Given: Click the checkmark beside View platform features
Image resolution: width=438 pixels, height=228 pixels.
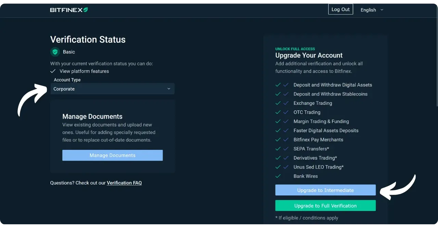Looking at the screenshot, I should 53,71.
